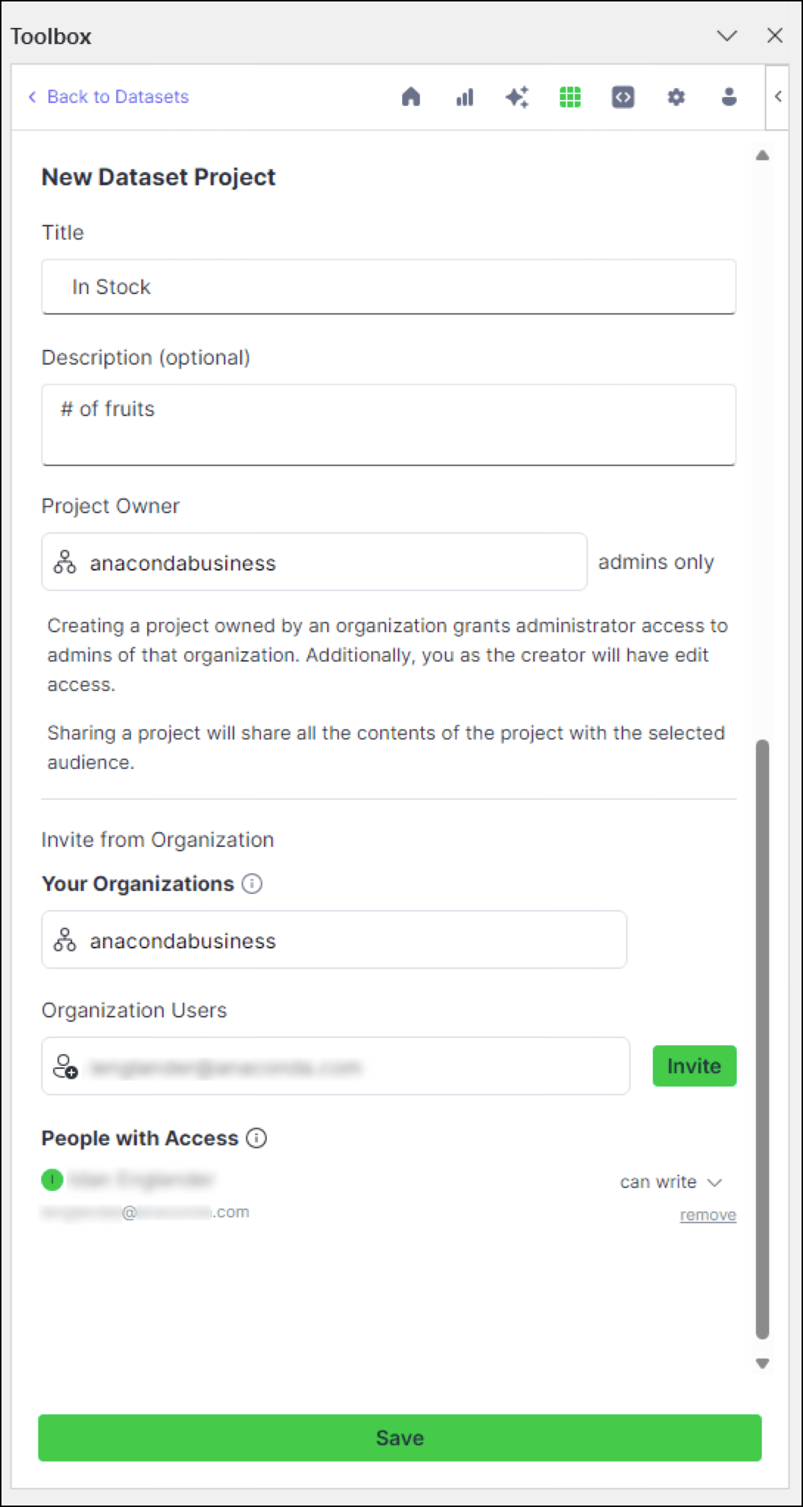The height and width of the screenshot is (1507, 803).
Task: Click info icon beside People with Access
Action: click(257, 1138)
